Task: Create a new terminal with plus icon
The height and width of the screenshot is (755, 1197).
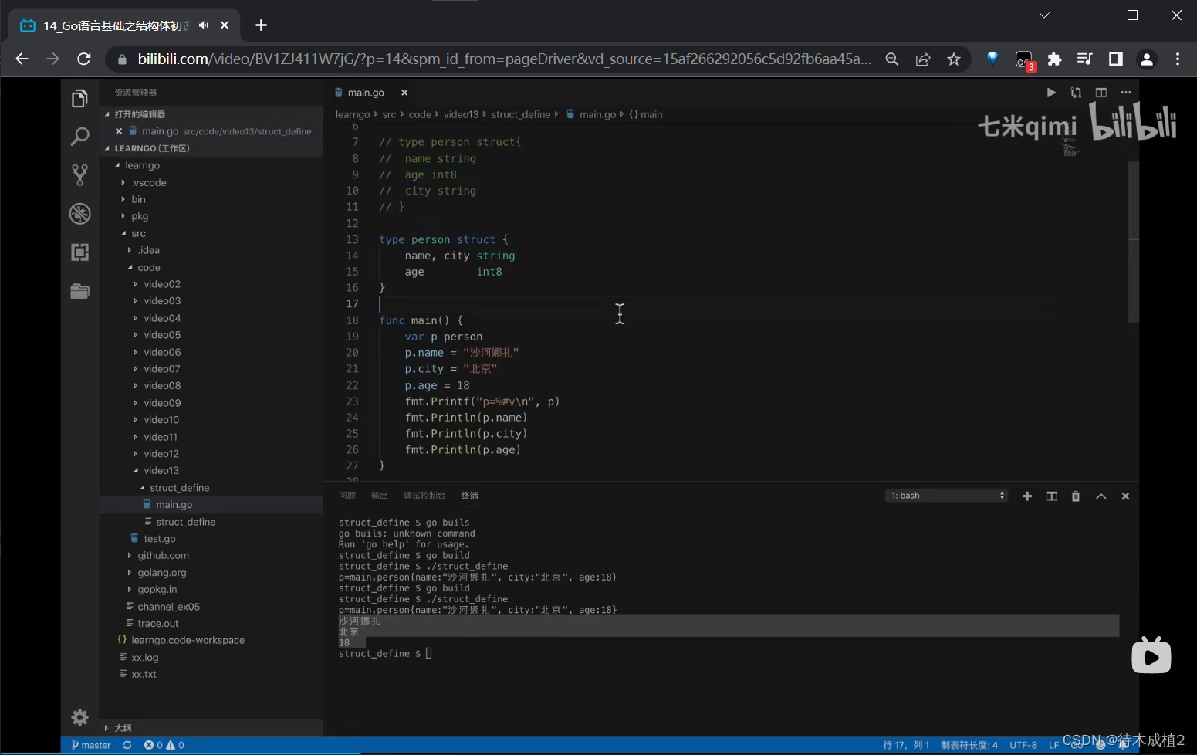Action: [x=1027, y=496]
